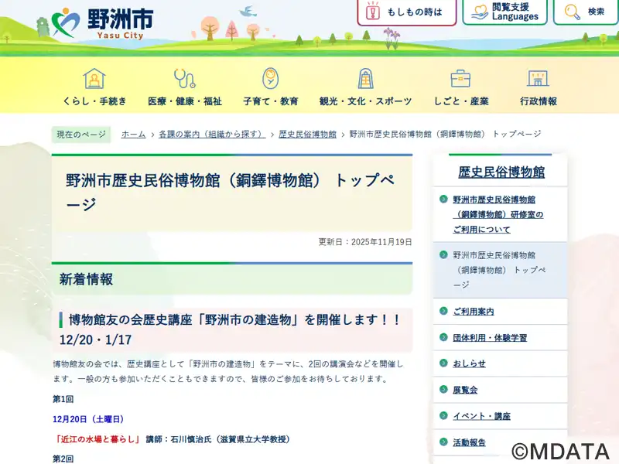
Task: Click 講師：石川慎治氏（滋賀県立大学教授） text
Action: (x=218, y=439)
